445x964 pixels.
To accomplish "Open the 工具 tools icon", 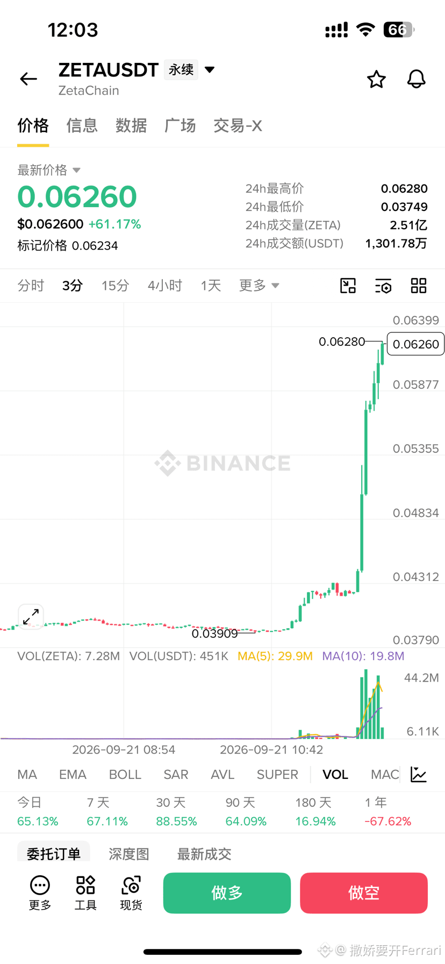I will pos(85,893).
